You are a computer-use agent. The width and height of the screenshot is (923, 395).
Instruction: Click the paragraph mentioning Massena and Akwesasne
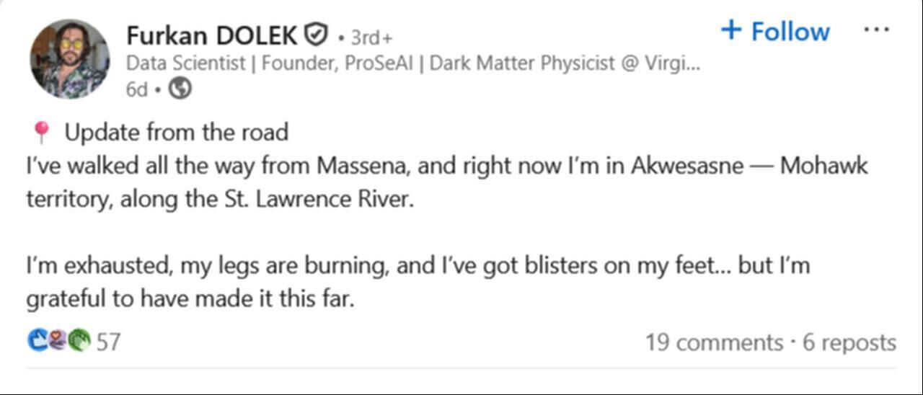point(447,166)
